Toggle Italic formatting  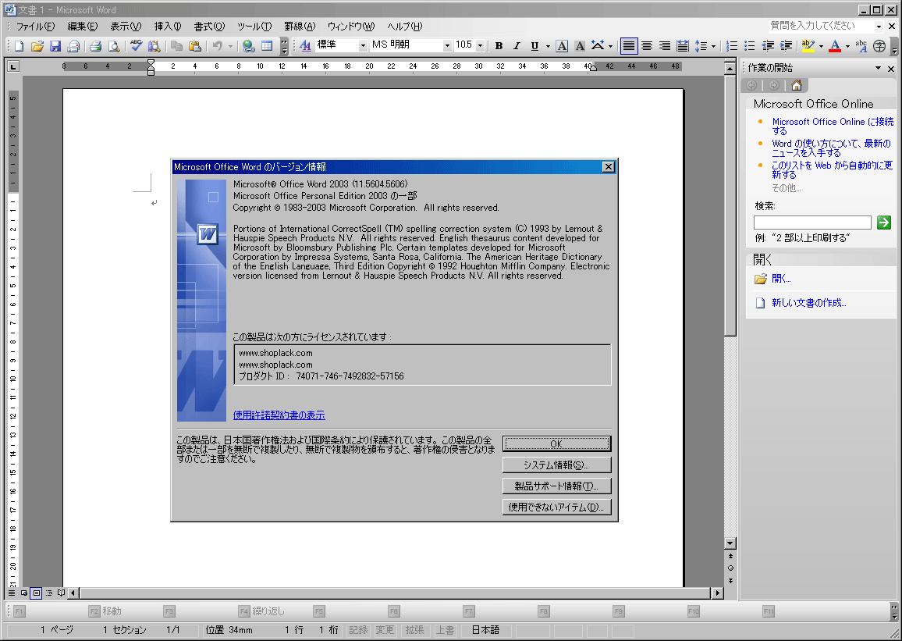pyautogui.click(x=517, y=46)
